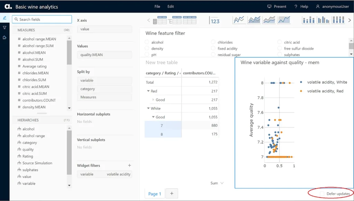This screenshot has width=354, height=201.
Task: Open the content editor pencil icon
Action: pyautogui.click(x=4, y=18)
